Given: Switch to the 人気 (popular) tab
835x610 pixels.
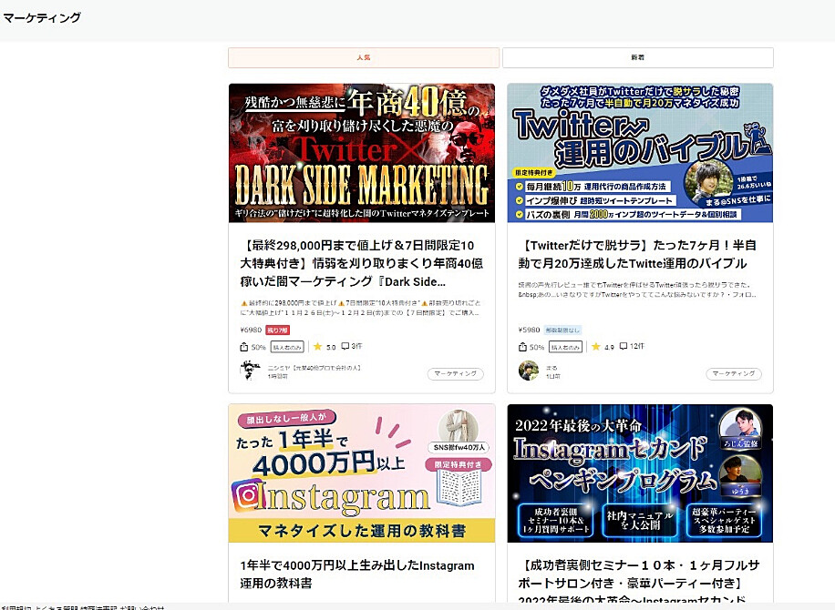Looking at the screenshot, I should pyautogui.click(x=364, y=57).
